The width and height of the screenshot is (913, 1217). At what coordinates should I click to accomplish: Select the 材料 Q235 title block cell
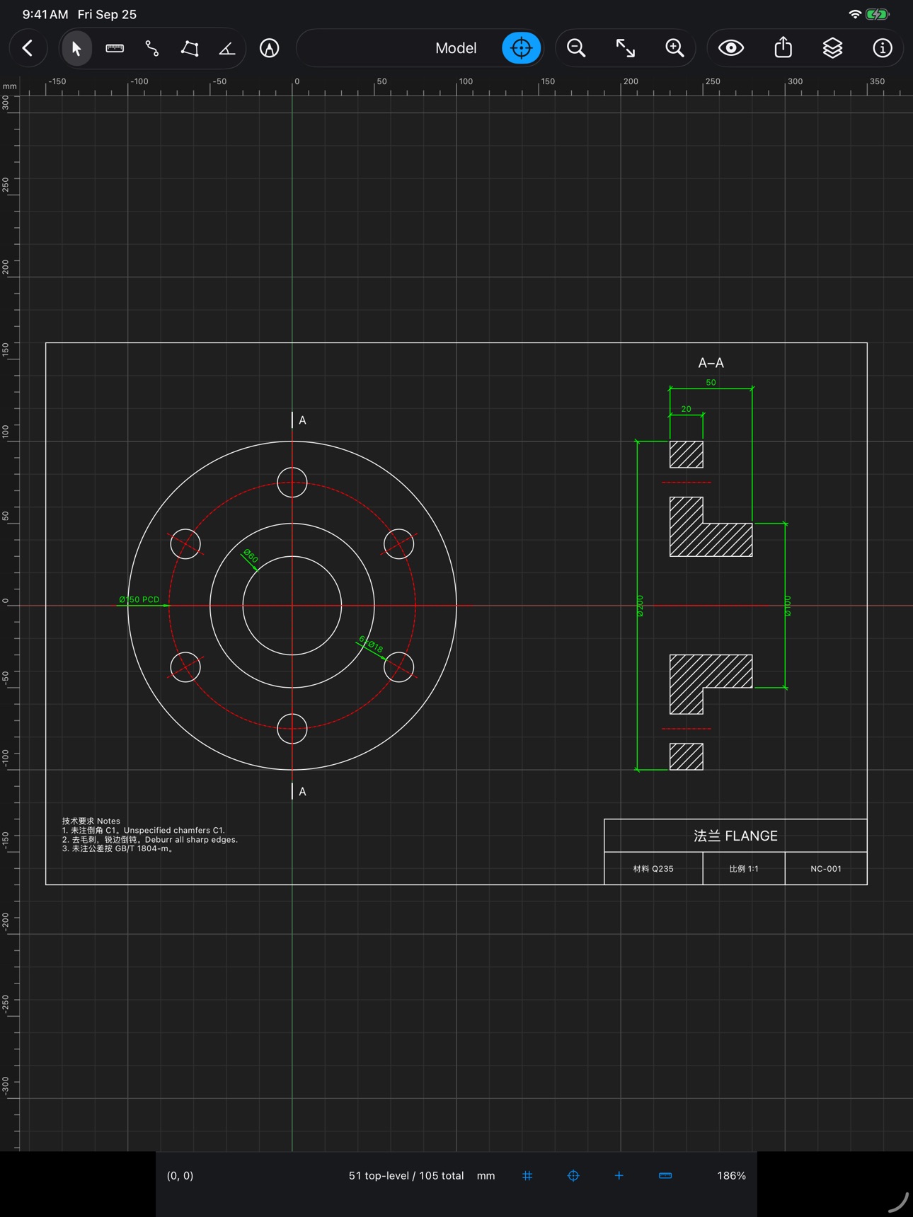(x=653, y=869)
